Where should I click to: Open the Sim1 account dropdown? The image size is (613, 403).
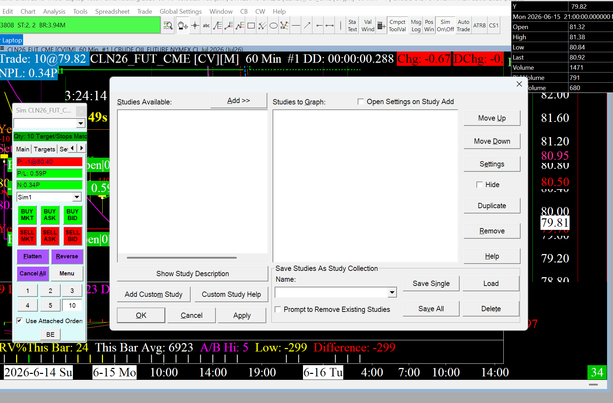coord(77,197)
